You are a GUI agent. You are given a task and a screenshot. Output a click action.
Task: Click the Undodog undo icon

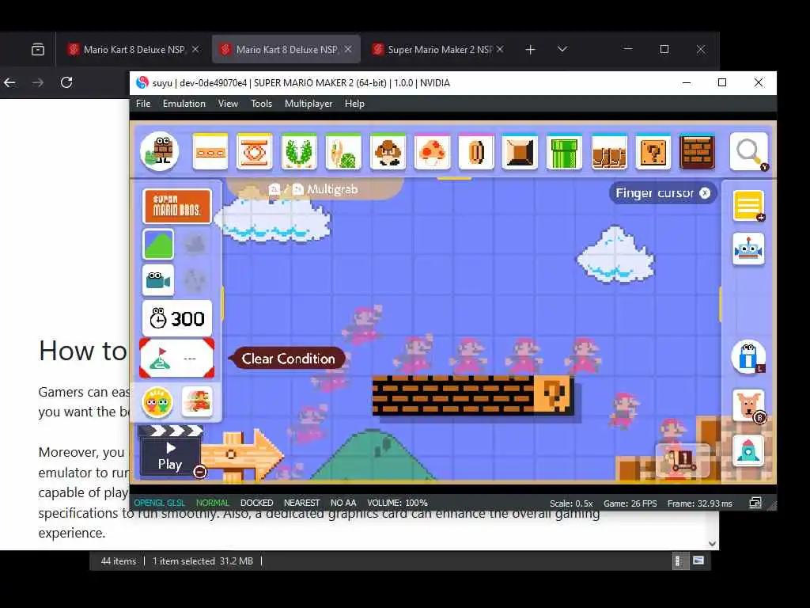tap(748, 405)
